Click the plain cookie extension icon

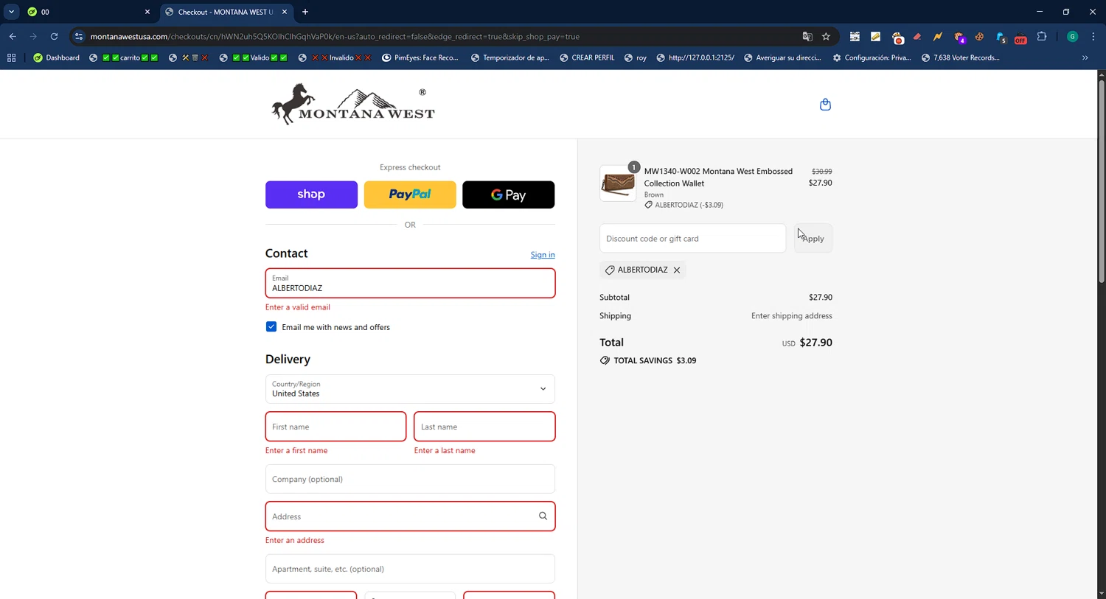[x=979, y=36]
